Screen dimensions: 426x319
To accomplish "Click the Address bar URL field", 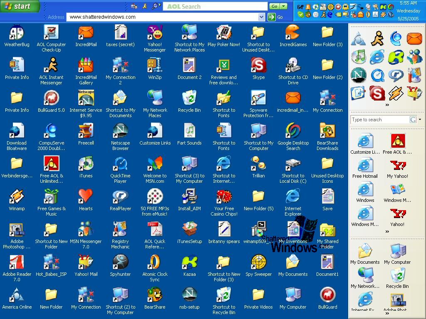I will 162,17.
